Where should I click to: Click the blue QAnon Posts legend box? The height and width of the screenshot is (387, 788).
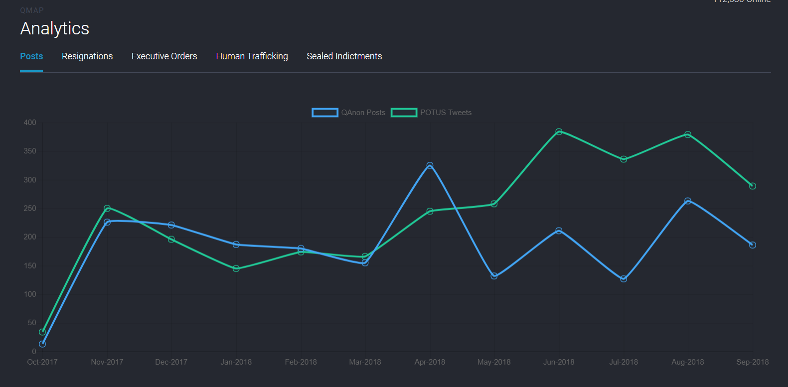[325, 113]
